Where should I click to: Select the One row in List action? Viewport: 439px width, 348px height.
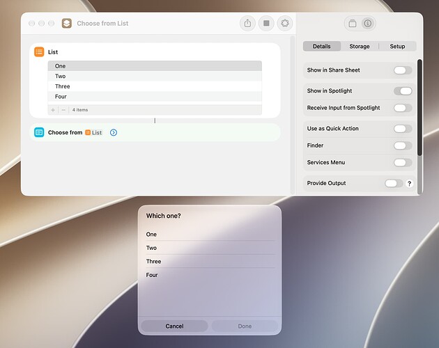click(155, 66)
